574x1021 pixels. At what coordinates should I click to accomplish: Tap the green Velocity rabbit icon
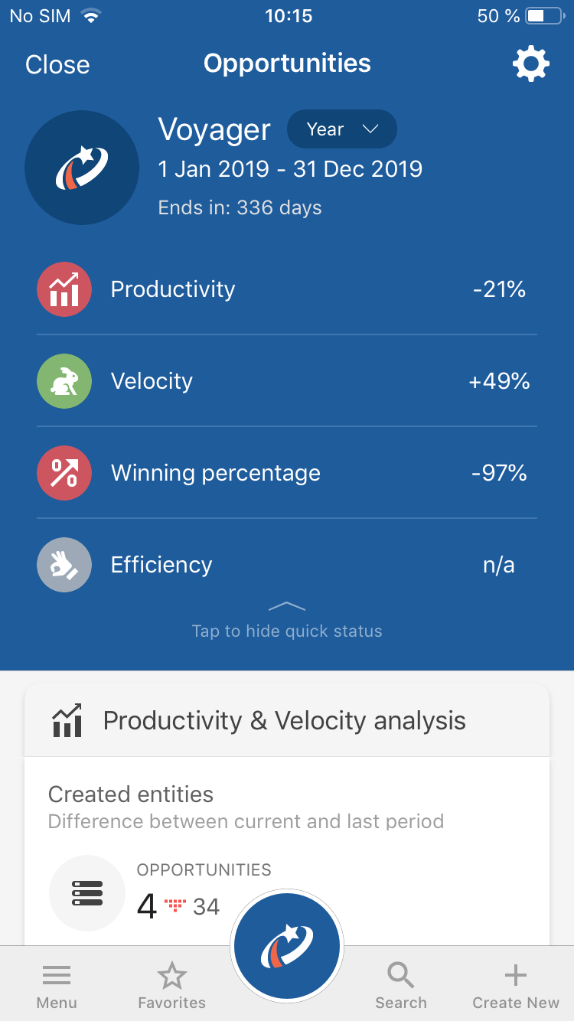point(64,381)
